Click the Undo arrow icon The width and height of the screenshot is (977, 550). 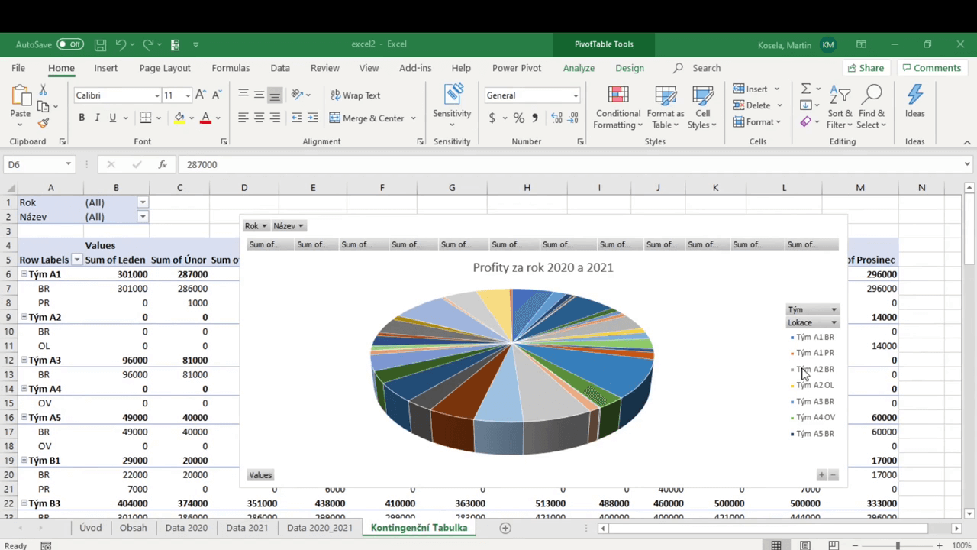click(x=121, y=44)
